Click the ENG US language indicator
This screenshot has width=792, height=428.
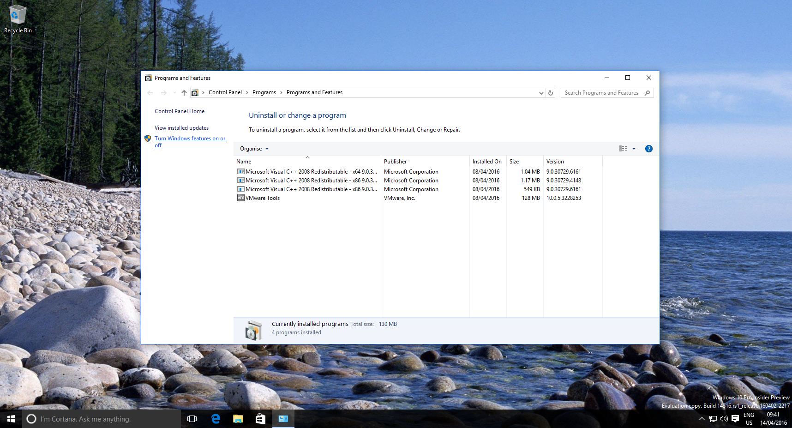(x=749, y=419)
